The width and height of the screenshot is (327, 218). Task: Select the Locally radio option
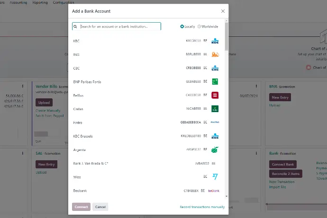click(x=182, y=26)
